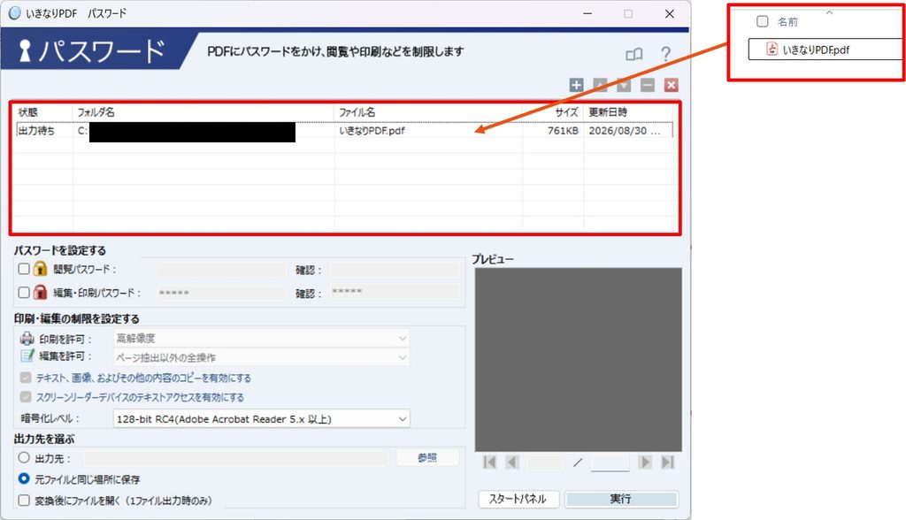906x520 pixels.
Task: Click the スタートパネル button
Action: (518, 499)
